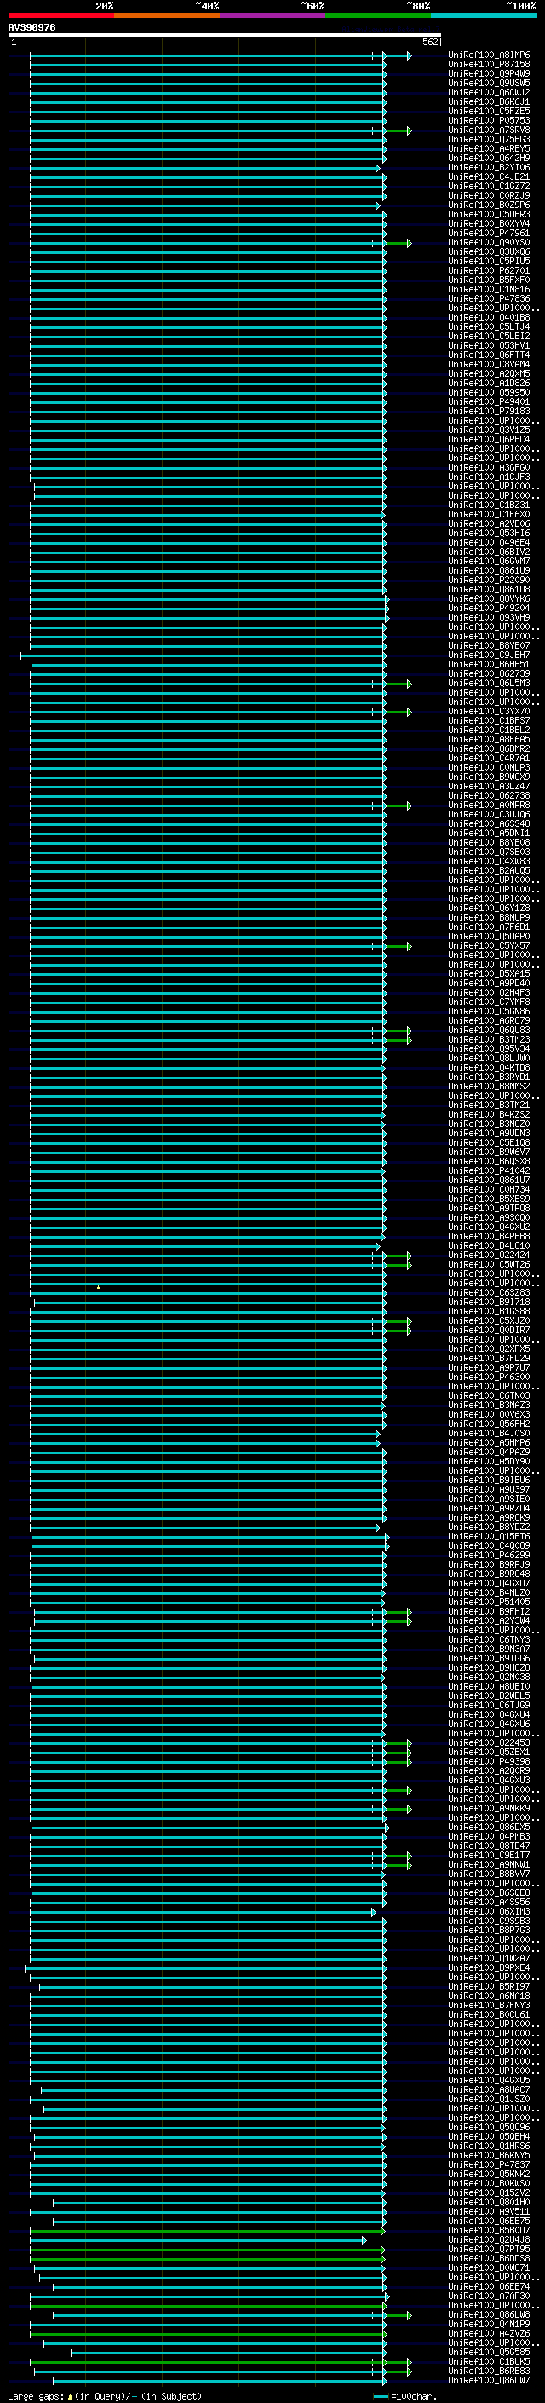This screenshot has width=545, height=2403.
Task: Select the UniRef100_C4JE21 label
Action: [x=489, y=176]
